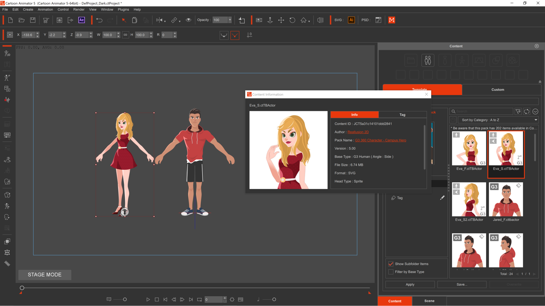Click the STAGE MODE label

(45, 275)
